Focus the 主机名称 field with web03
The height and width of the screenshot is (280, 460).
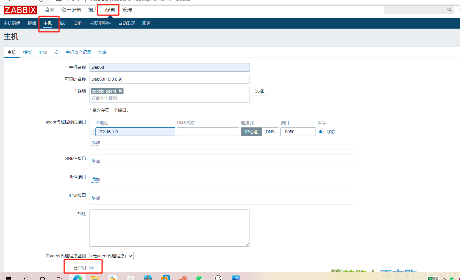[170, 67]
